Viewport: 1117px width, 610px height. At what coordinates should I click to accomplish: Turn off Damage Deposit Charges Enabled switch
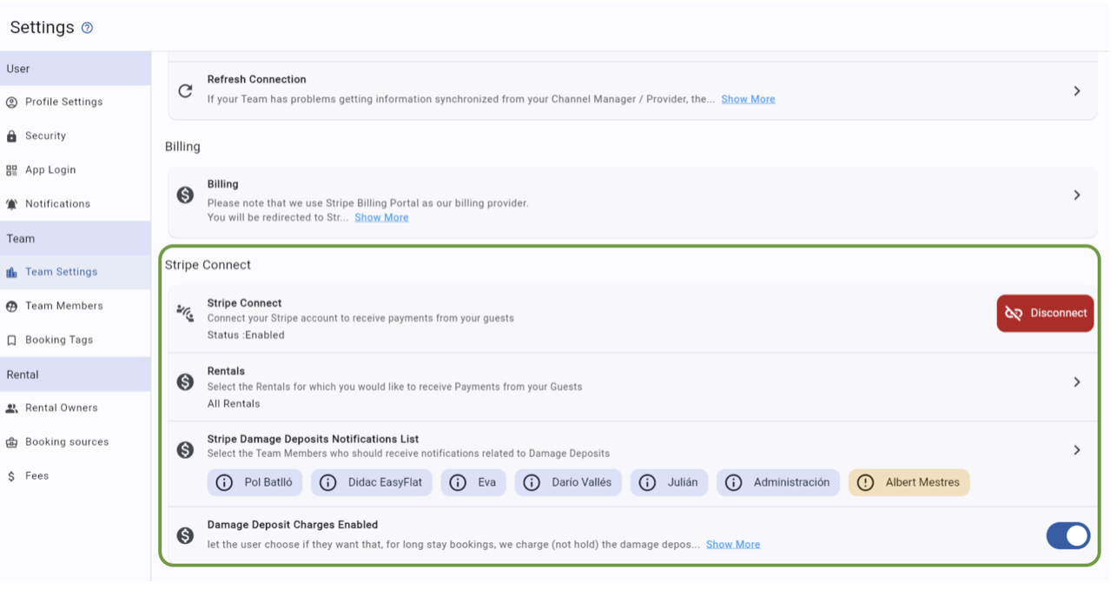tap(1068, 536)
